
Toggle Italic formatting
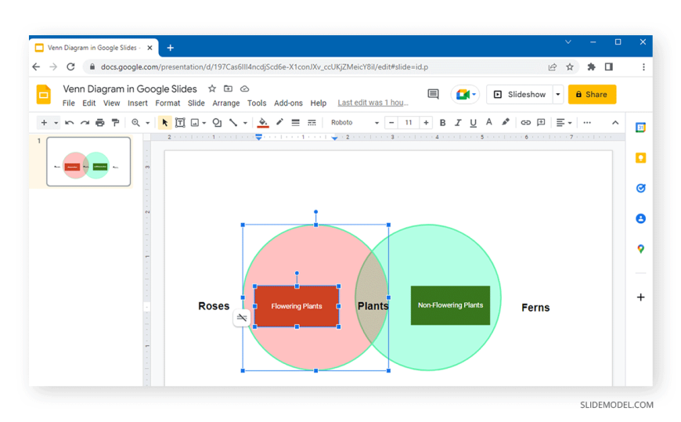tap(458, 123)
